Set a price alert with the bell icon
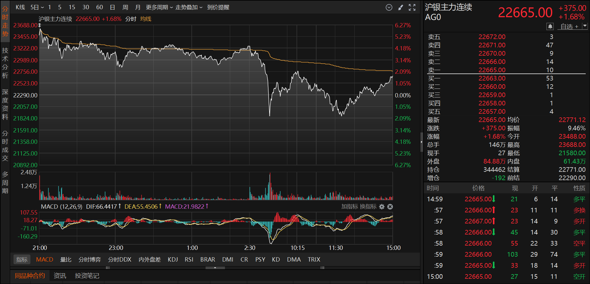Viewport: 590px width, 284px height. click(x=550, y=26)
